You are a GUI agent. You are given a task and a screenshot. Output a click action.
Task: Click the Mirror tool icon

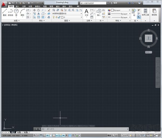tap(39, 14)
